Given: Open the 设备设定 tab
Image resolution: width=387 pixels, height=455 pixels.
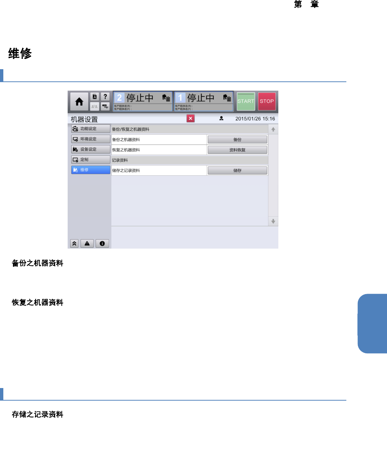Looking at the screenshot, I should (x=91, y=149).
